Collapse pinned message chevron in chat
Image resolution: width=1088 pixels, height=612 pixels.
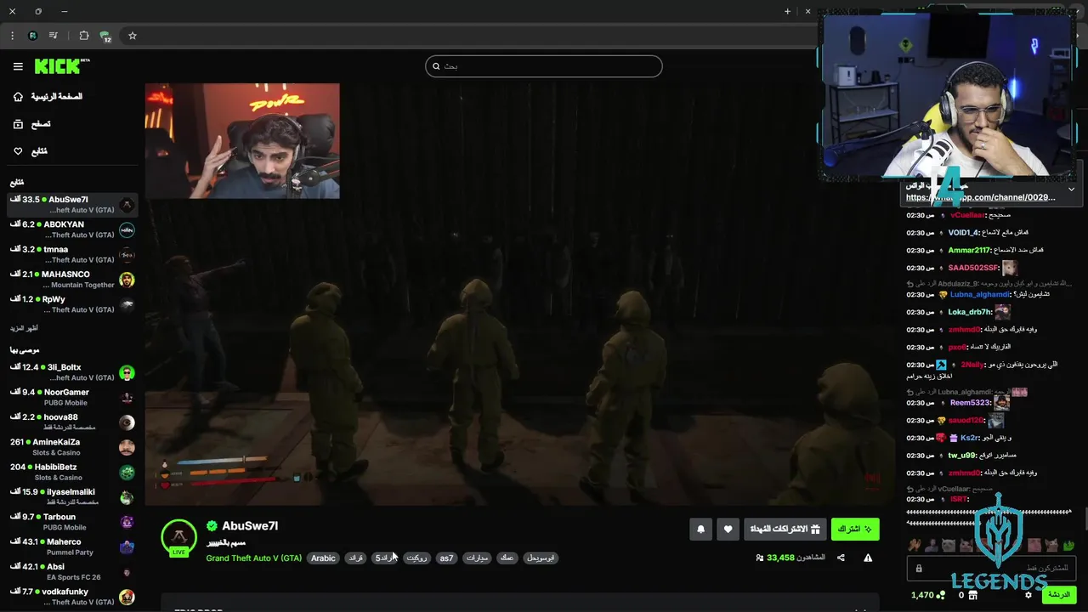(x=1071, y=190)
